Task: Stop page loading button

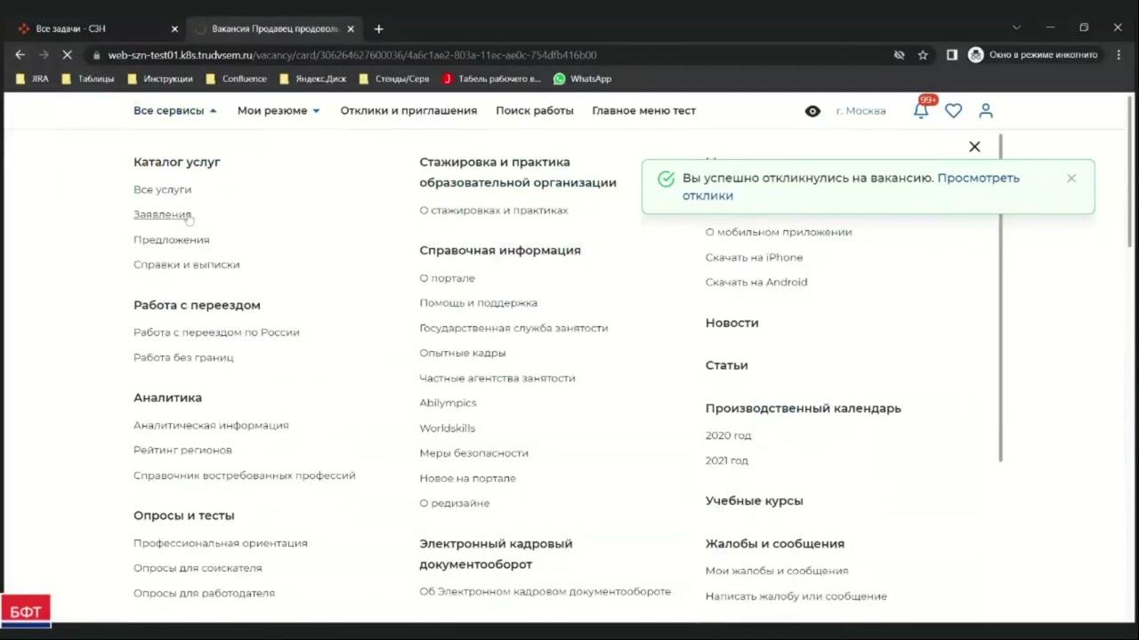Action: coord(68,54)
